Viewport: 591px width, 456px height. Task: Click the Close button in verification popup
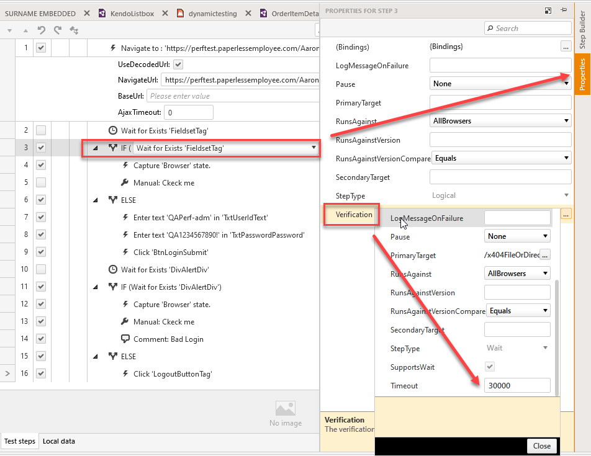(541, 445)
